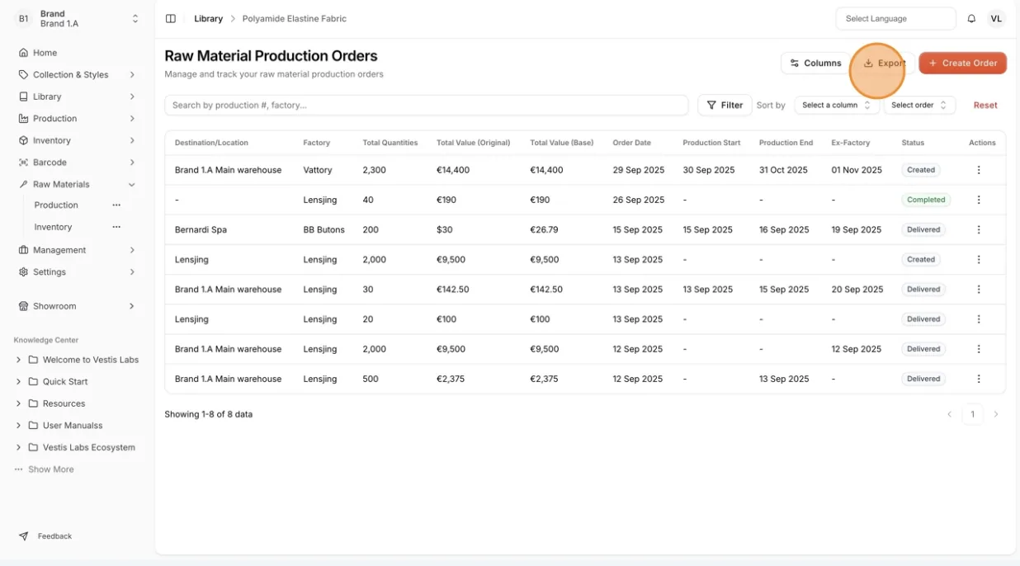Click the 31 Oct 2025 production end date
1020x566 pixels.
tap(783, 170)
